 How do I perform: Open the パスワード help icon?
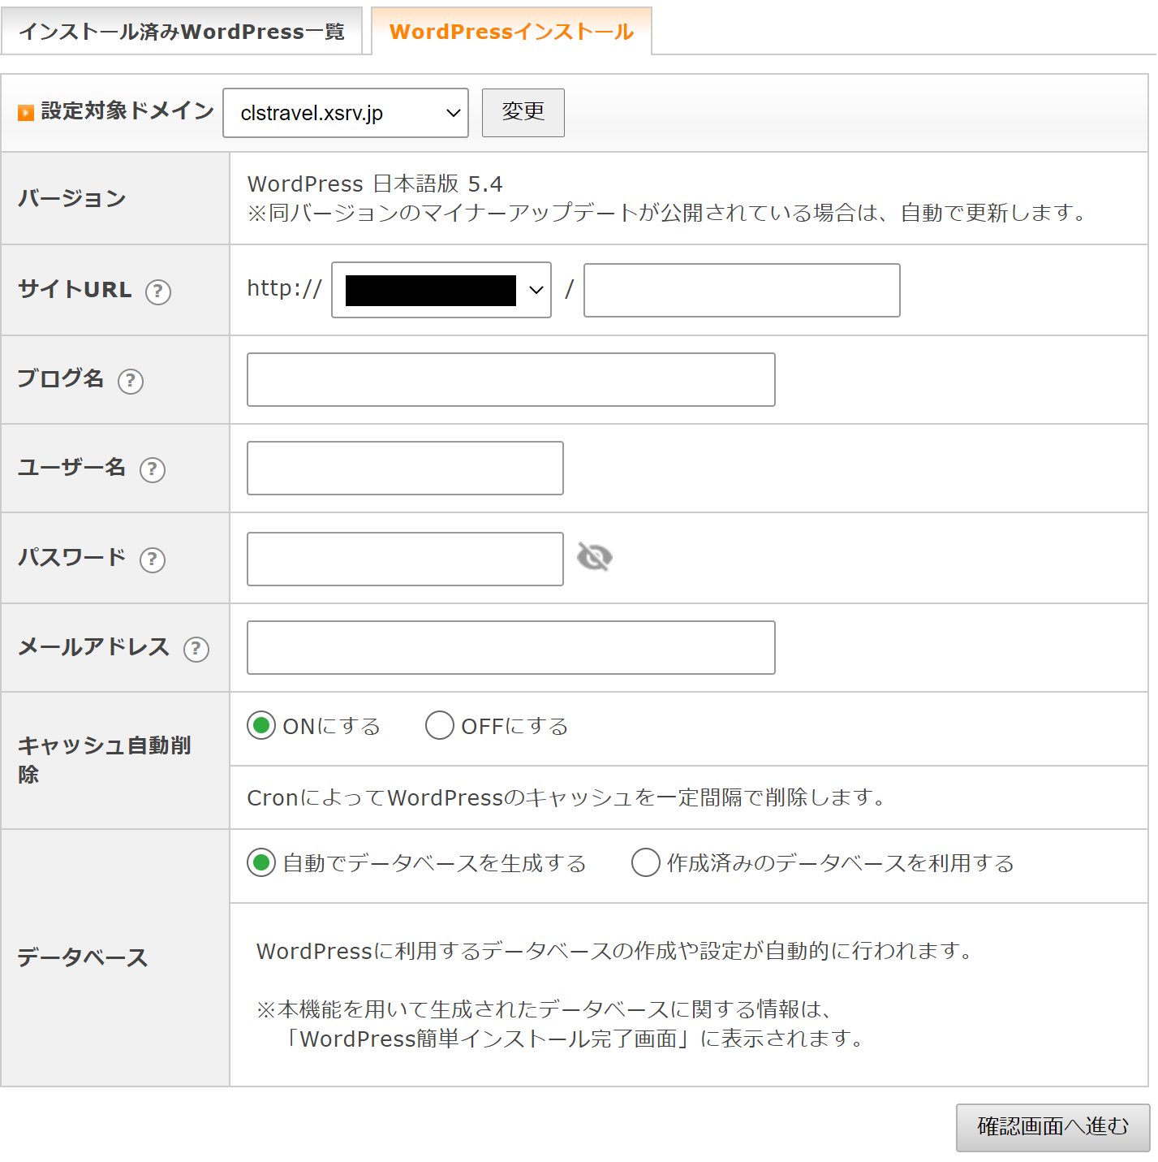click(153, 559)
